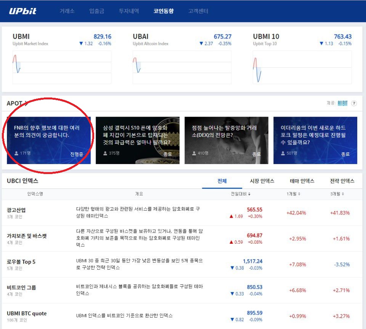This screenshot has height=329, width=366.
Task: Open the UBMI 10 index chart
Action: tap(302, 67)
